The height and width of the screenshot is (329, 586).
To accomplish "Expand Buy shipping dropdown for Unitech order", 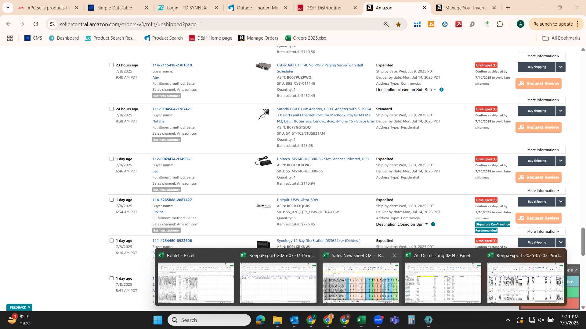I will (x=561, y=161).
